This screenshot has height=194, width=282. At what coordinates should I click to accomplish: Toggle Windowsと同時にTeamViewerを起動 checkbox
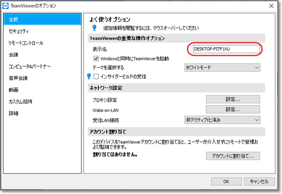click(96, 59)
